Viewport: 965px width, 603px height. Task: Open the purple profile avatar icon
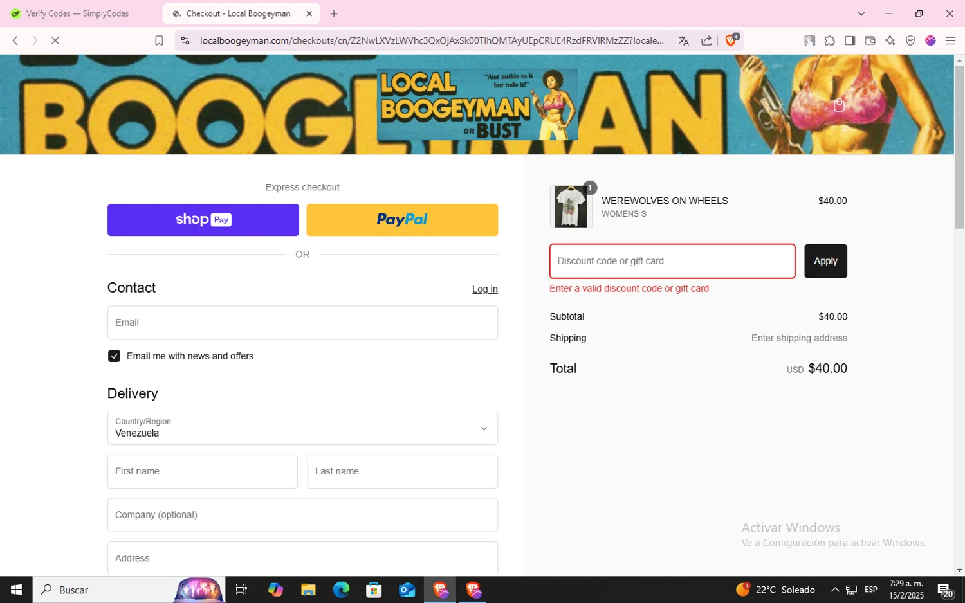click(x=930, y=40)
